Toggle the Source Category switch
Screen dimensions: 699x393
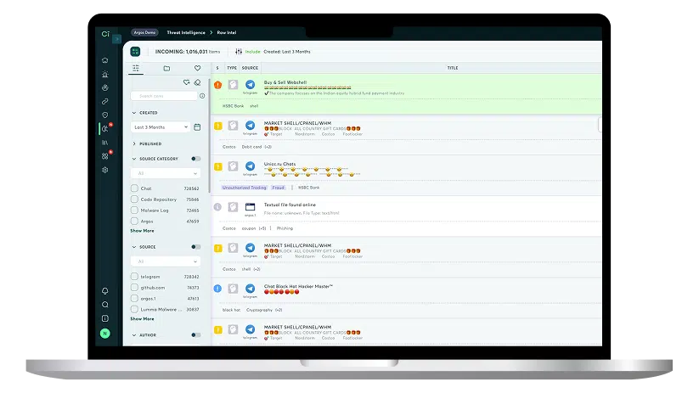[195, 159]
